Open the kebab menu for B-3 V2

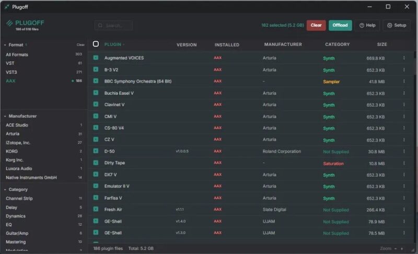(x=404, y=70)
